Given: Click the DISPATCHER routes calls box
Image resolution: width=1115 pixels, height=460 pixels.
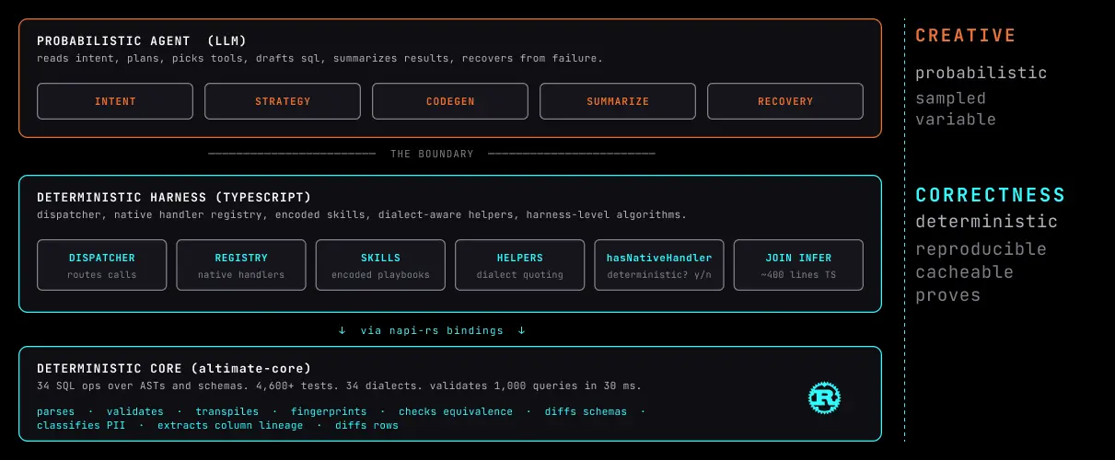Looking at the screenshot, I should 102,265.
